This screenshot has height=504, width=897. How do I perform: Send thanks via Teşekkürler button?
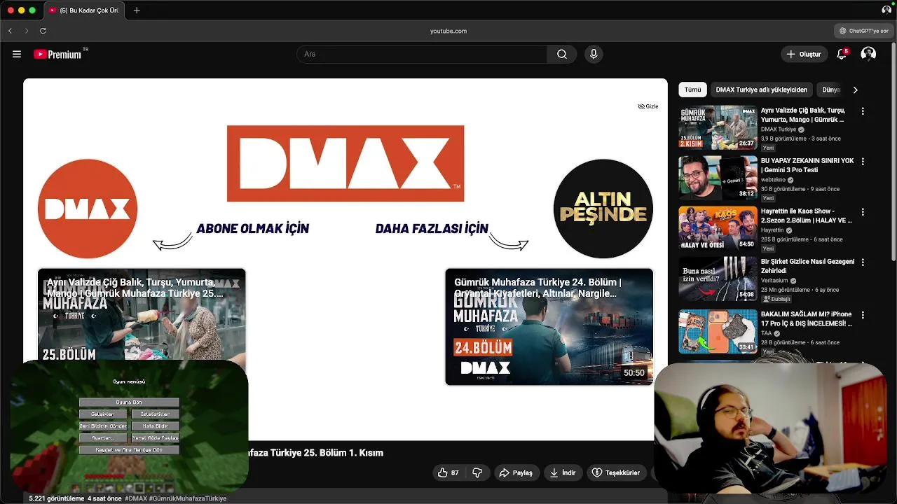click(x=616, y=473)
